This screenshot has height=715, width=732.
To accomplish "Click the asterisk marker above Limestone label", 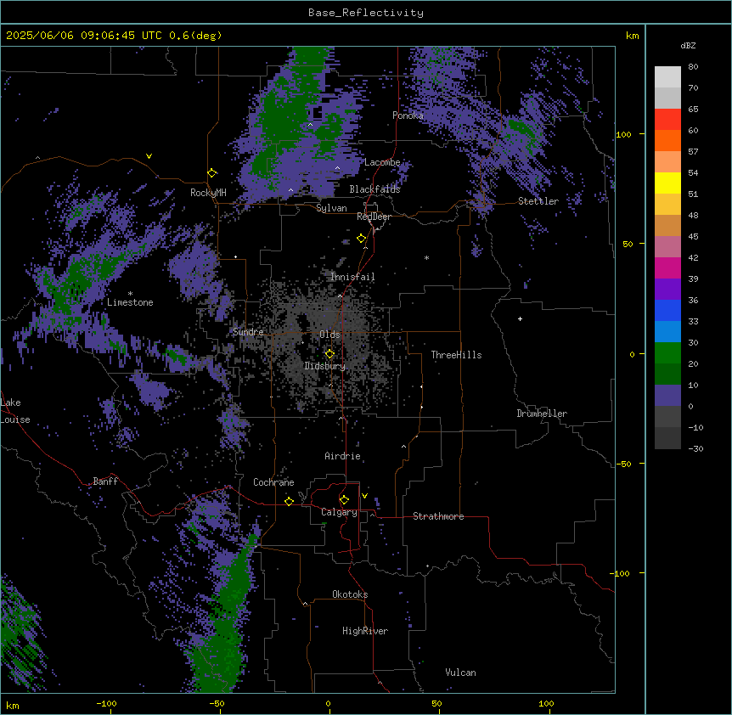I will tap(130, 294).
